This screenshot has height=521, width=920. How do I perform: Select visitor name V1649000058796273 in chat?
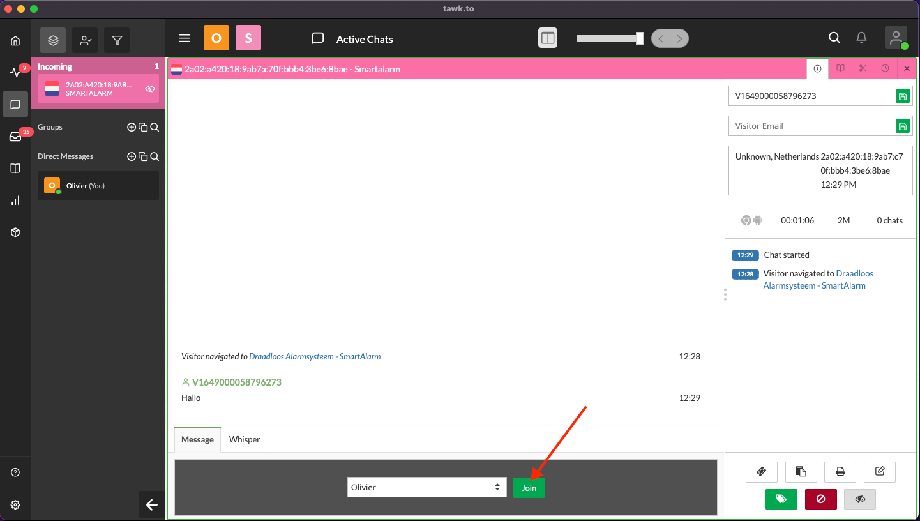click(237, 382)
